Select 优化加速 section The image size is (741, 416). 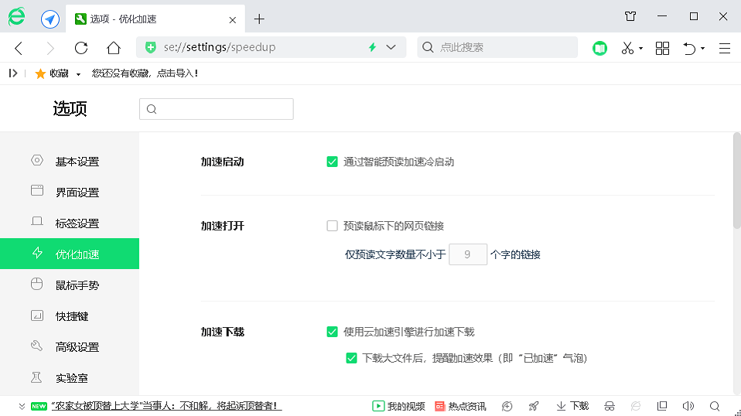coord(70,254)
